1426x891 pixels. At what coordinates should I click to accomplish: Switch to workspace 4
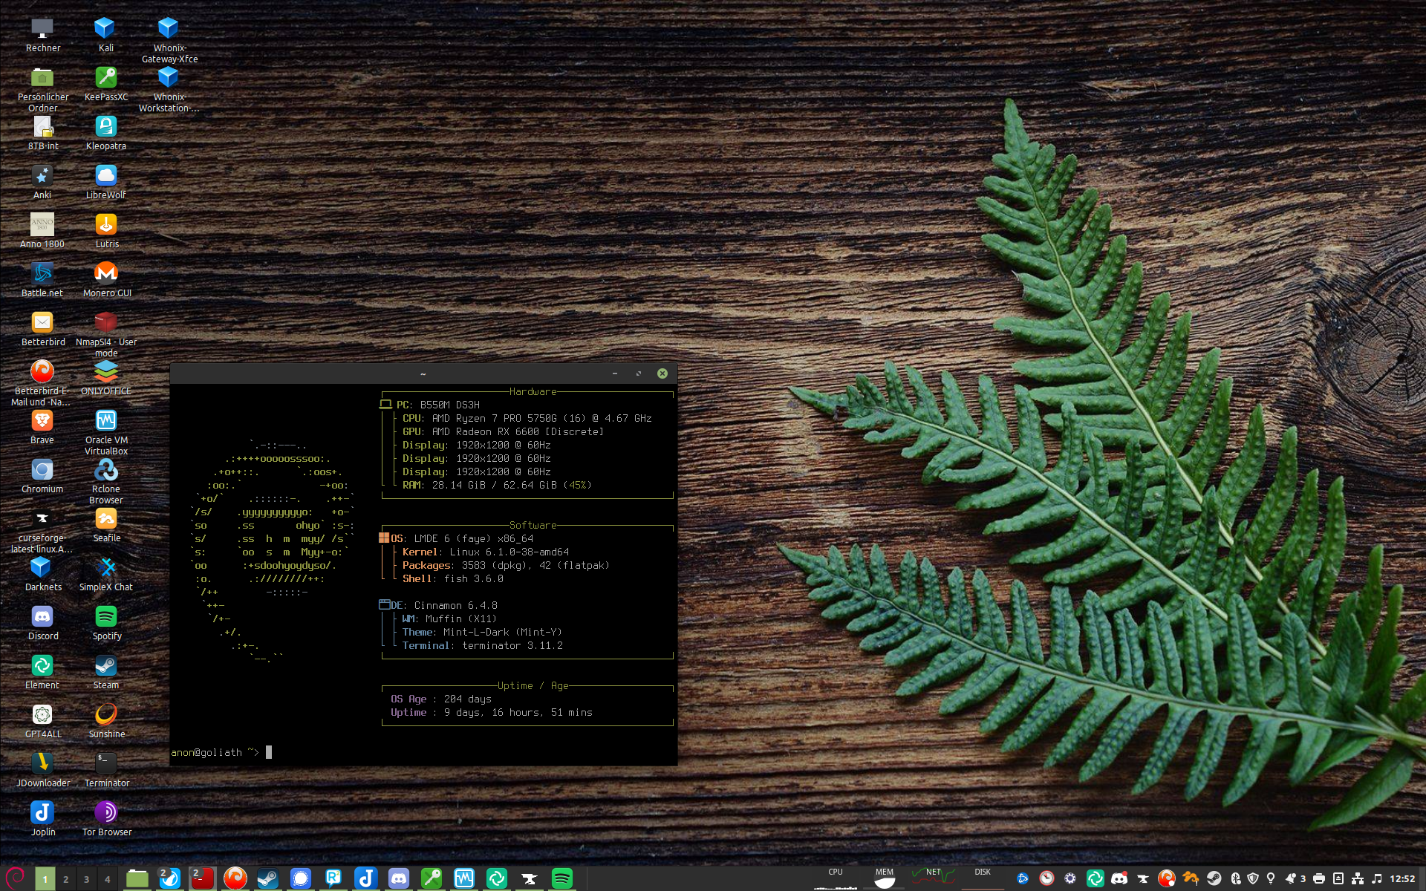(108, 879)
